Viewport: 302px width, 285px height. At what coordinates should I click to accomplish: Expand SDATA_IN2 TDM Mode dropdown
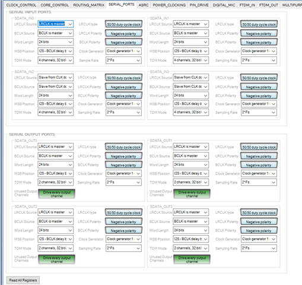(56, 112)
